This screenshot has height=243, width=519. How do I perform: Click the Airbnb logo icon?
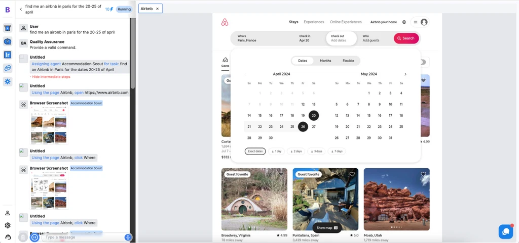pos(225,22)
